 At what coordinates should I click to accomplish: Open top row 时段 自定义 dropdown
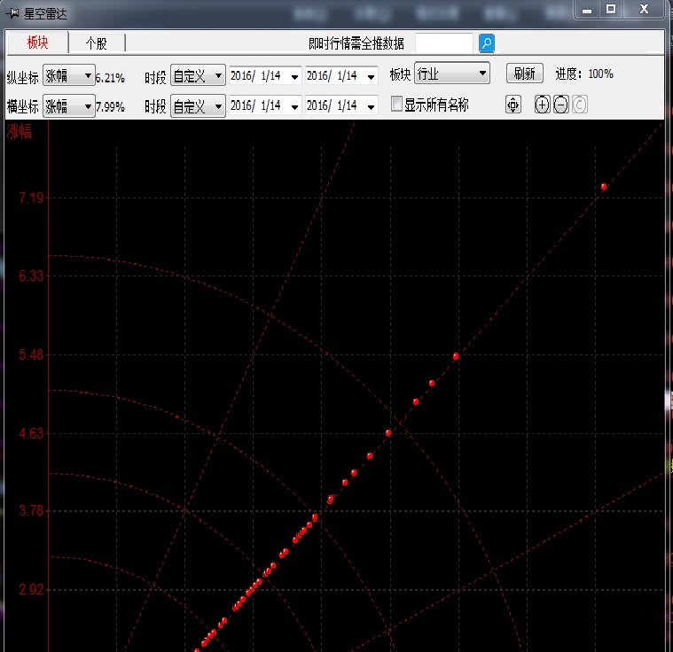pos(198,76)
